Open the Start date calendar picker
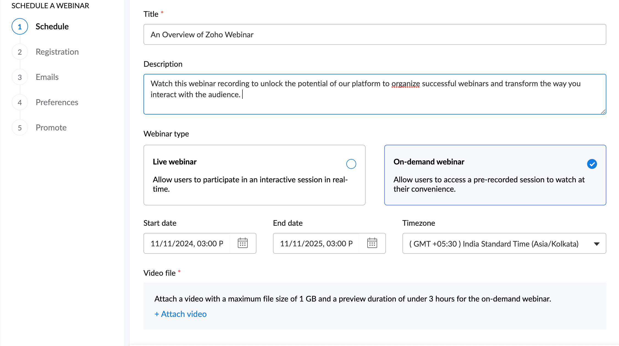 click(242, 243)
